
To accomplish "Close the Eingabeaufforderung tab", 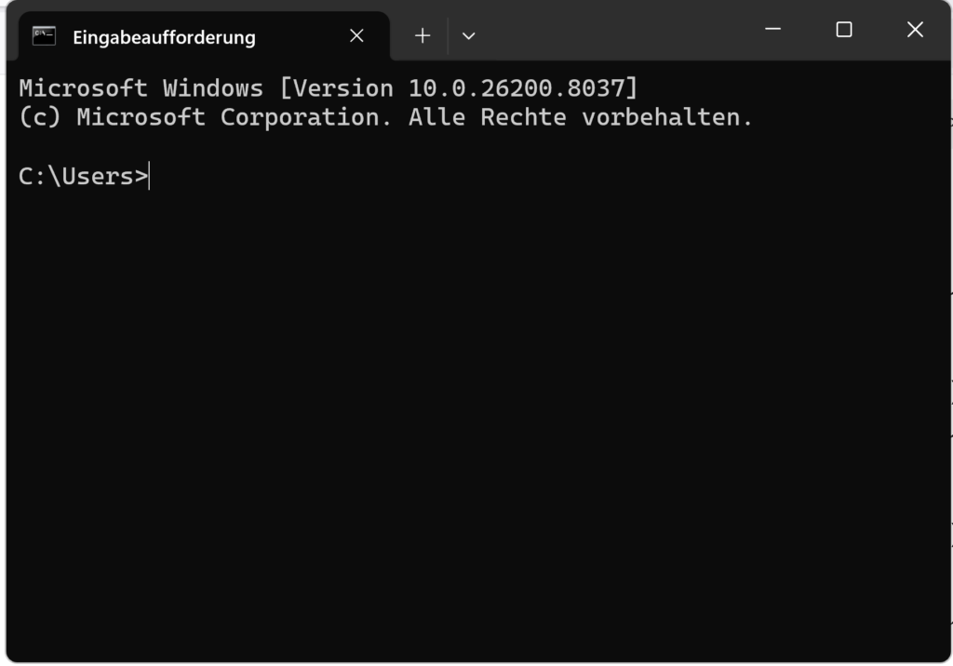I will tap(356, 36).
